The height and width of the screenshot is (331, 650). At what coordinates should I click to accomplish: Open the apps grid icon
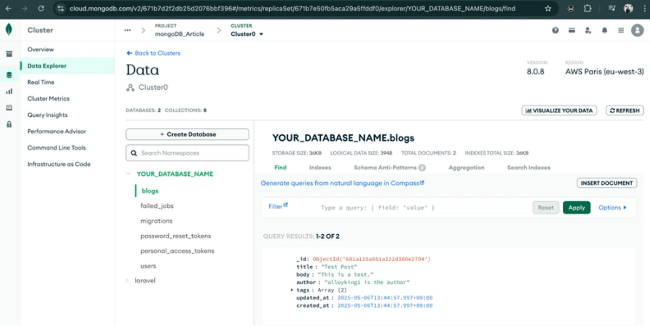(621, 30)
